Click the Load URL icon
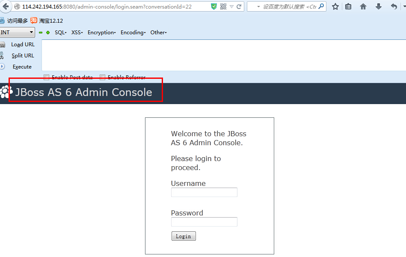 pos(2,45)
